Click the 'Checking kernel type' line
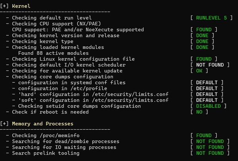This screenshot has height=161, width=238. tap(42, 41)
